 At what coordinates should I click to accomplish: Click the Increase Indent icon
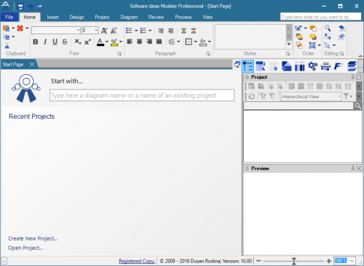(x=161, y=31)
